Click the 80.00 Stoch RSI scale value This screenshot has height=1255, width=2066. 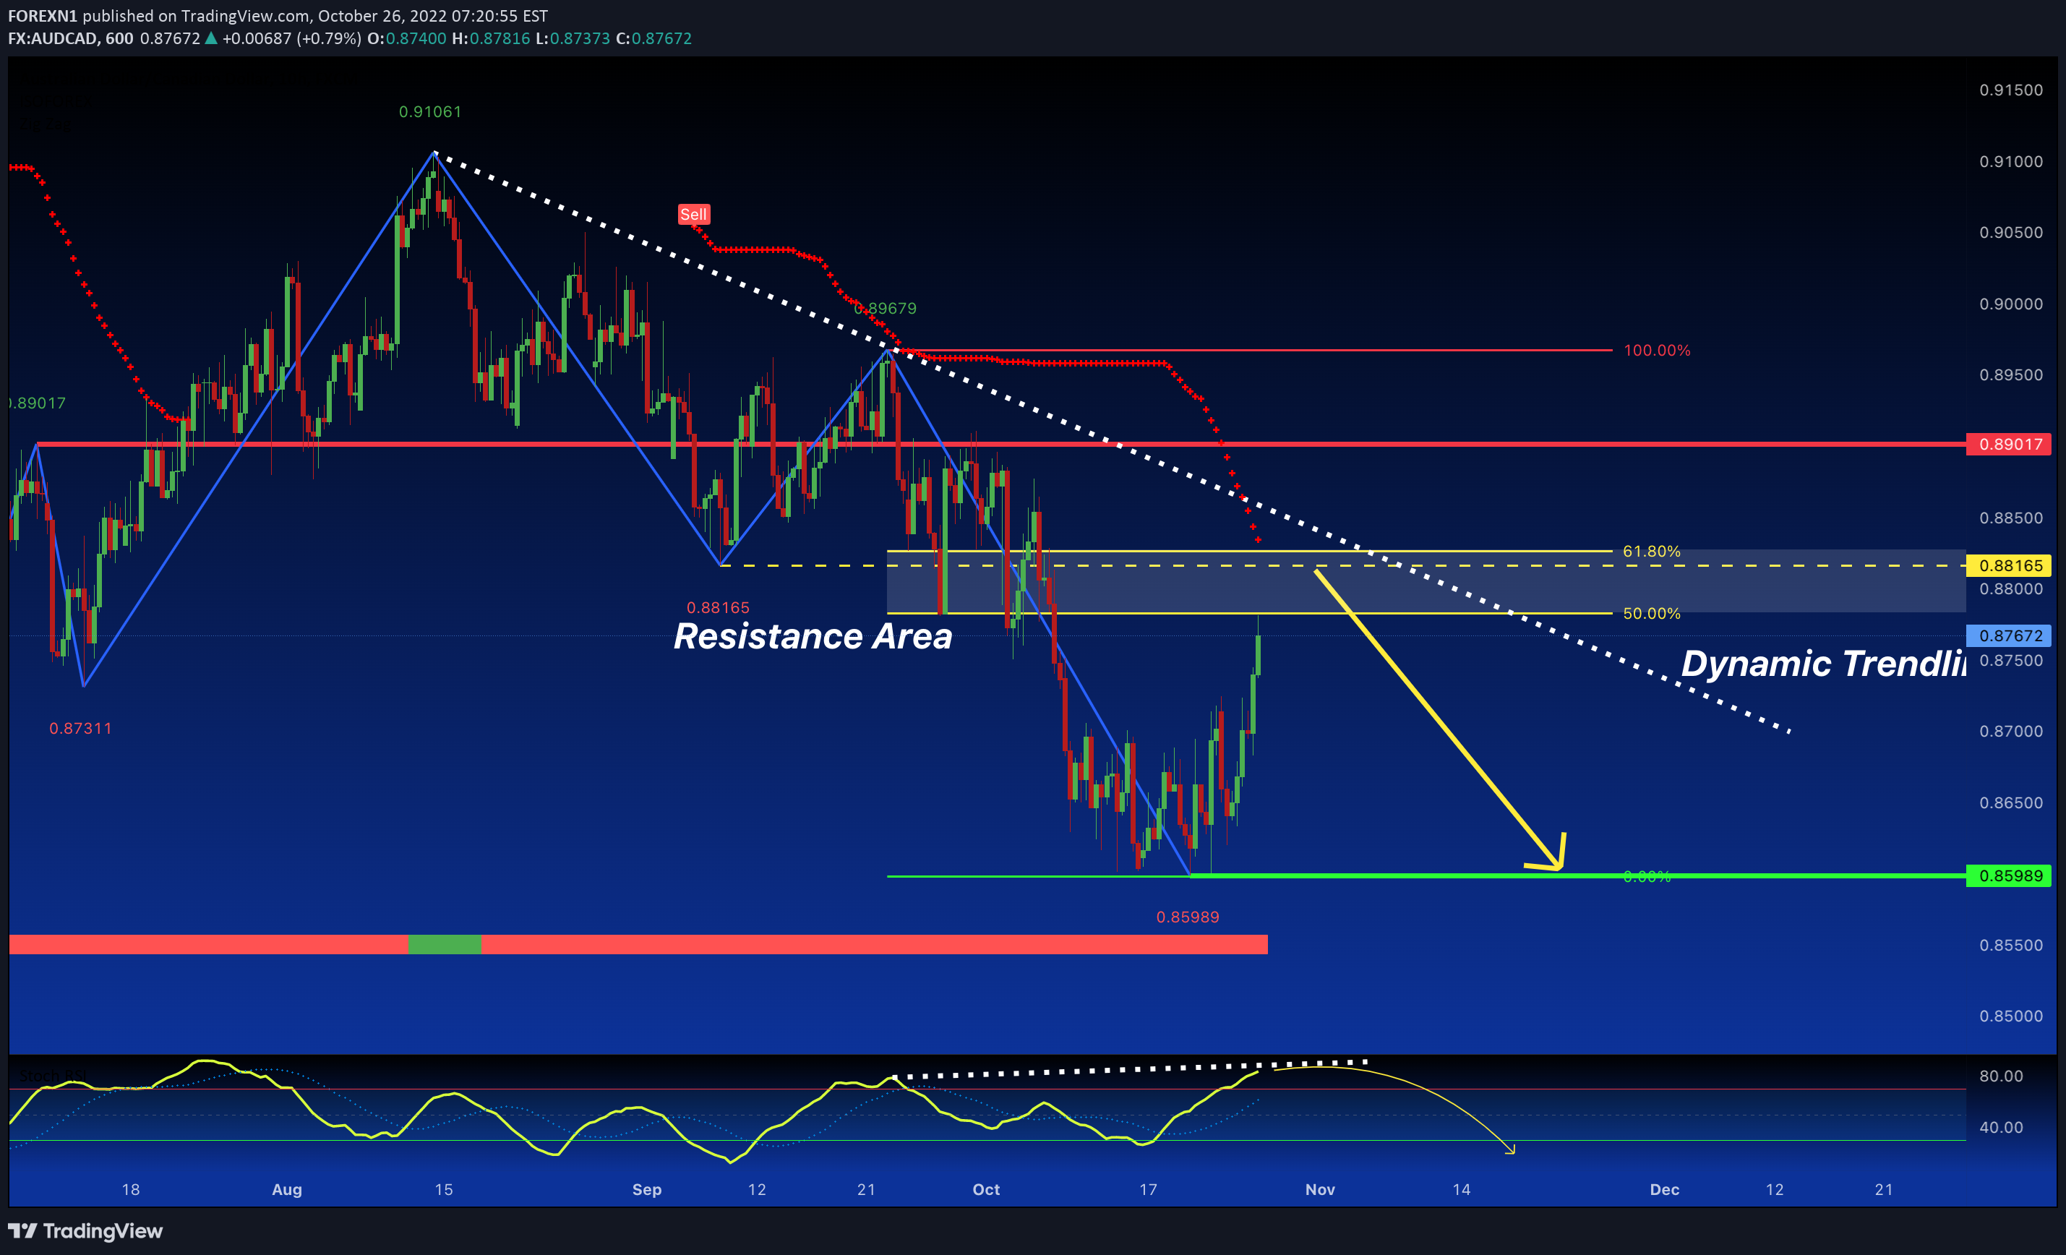click(2002, 1076)
